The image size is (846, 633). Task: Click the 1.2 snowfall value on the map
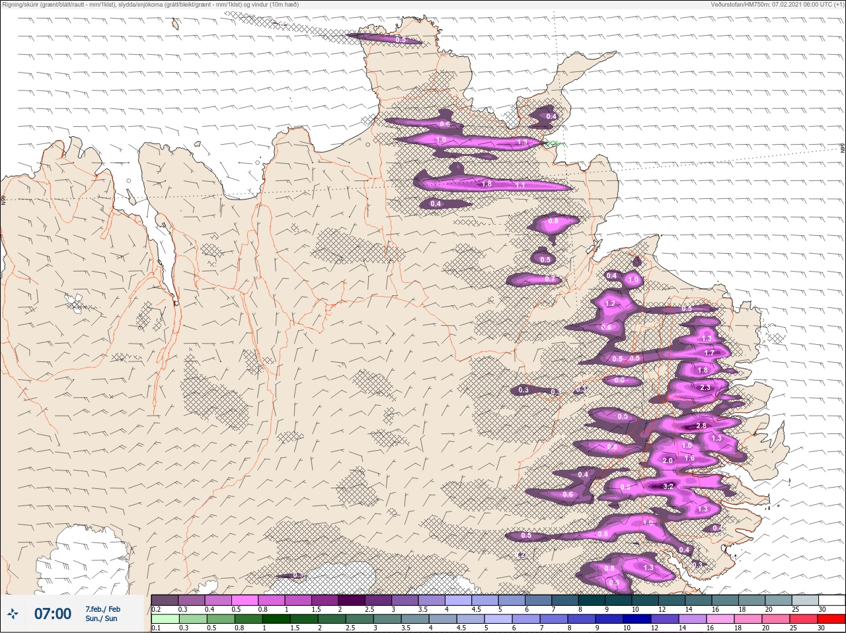[610, 304]
